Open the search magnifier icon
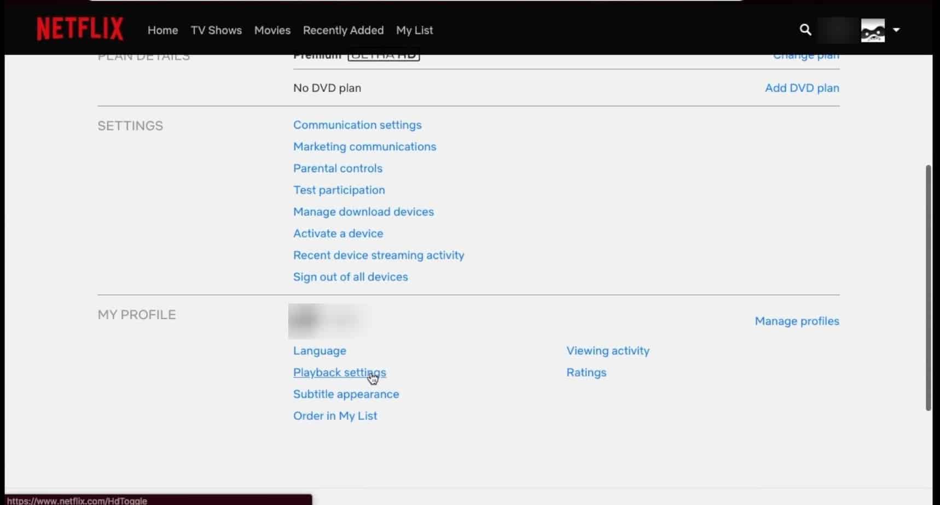The width and height of the screenshot is (940, 505). pyautogui.click(x=805, y=30)
